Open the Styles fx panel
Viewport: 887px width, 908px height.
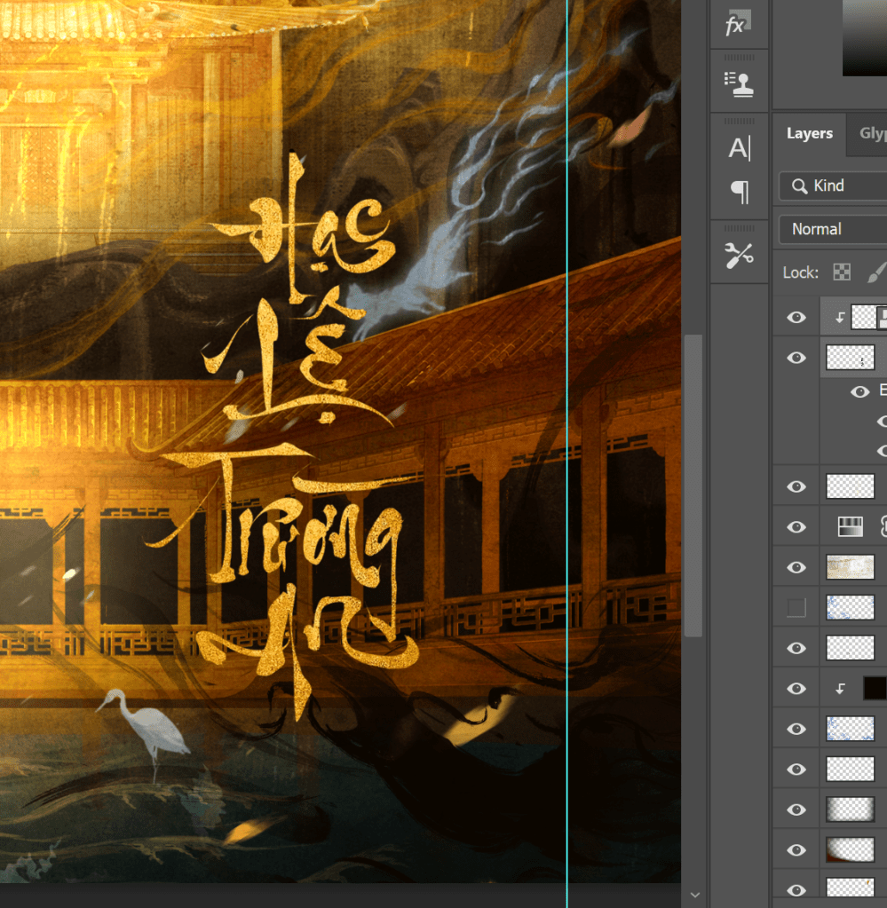coord(738,25)
